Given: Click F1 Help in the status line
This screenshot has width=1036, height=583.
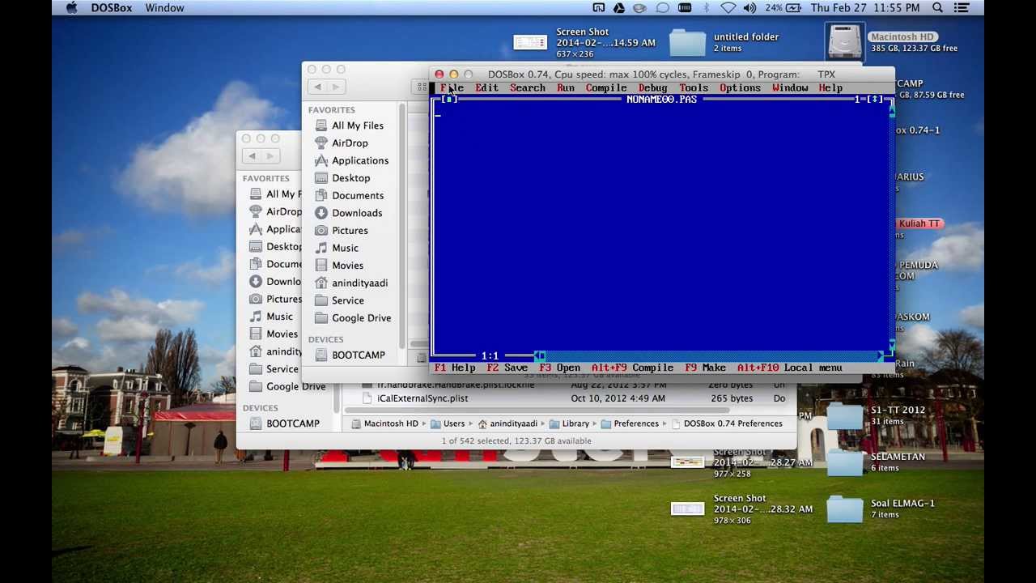Looking at the screenshot, I should pyautogui.click(x=455, y=368).
